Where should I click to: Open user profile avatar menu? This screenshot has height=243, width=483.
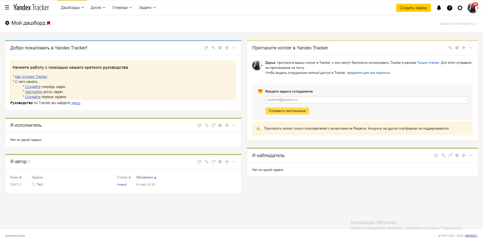tap(473, 8)
